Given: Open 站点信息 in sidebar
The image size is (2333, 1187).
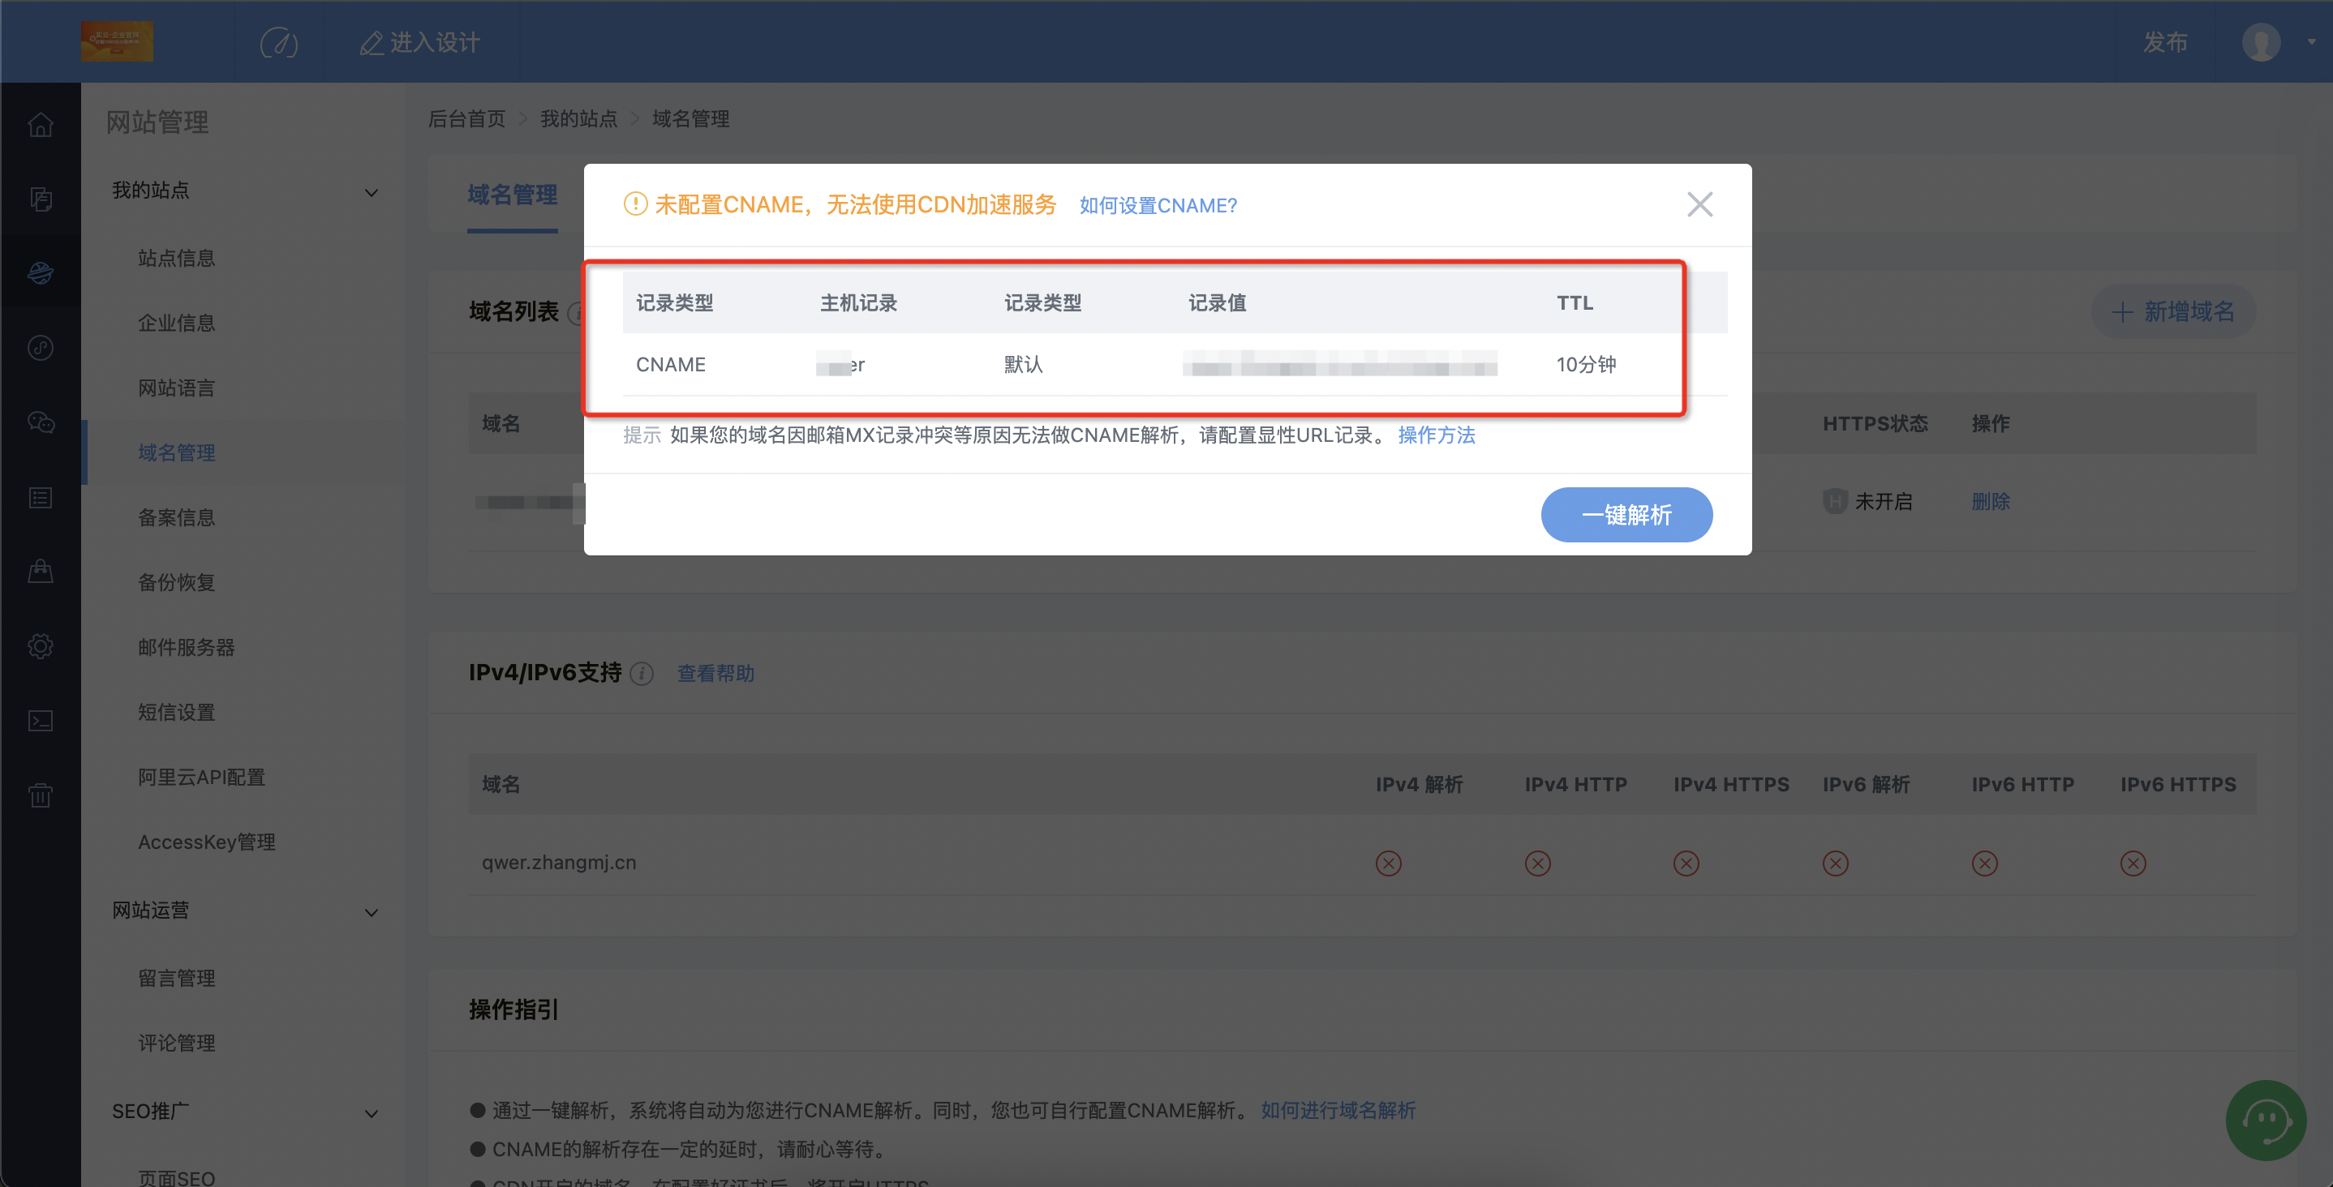Looking at the screenshot, I should tap(177, 258).
